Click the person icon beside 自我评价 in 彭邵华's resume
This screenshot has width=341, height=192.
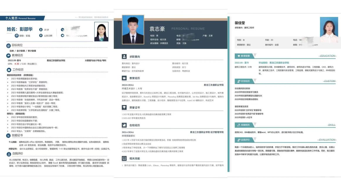(x=9, y=154)
